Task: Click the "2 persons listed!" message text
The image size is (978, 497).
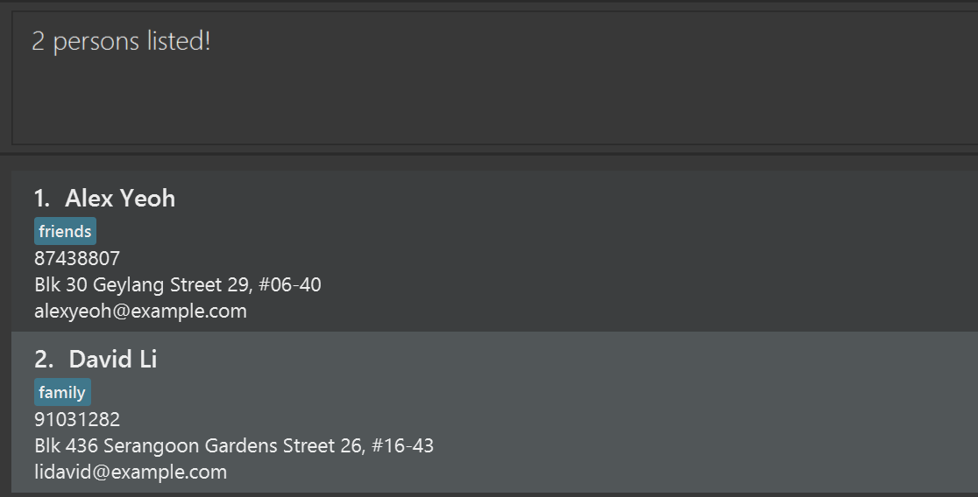Action: coord(121,41)
